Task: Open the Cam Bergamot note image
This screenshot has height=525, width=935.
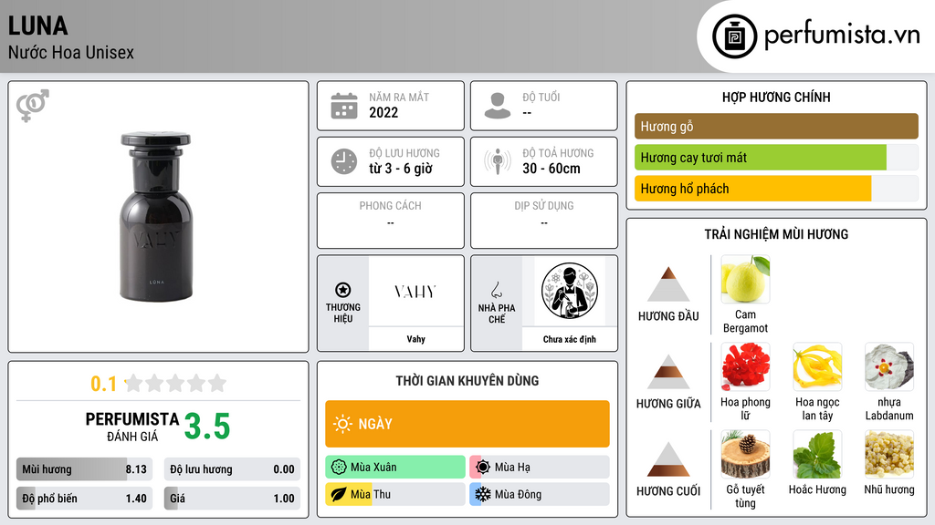Action: [745, 279]
